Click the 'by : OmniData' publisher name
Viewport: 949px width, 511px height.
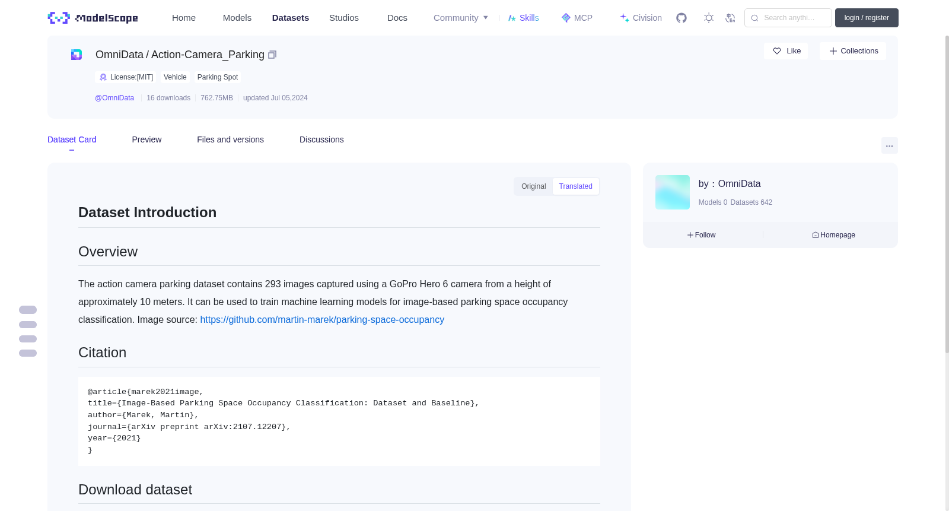coord(730,184)
